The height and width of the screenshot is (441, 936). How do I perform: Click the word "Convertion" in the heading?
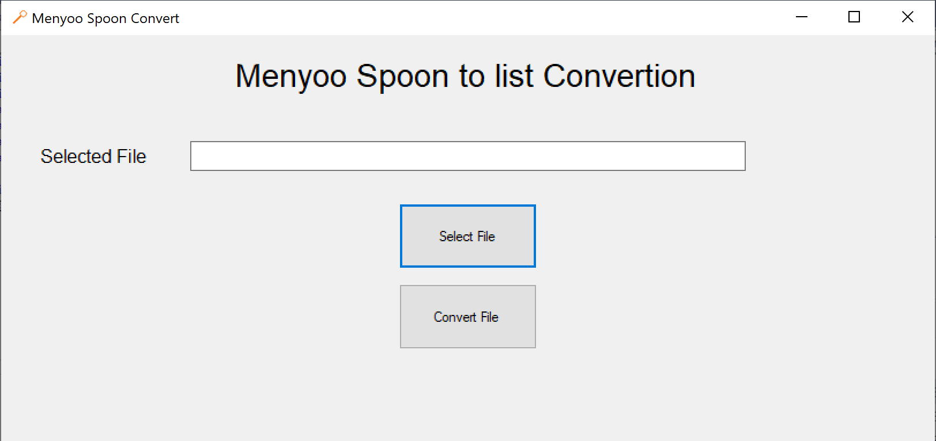[619, 76]
